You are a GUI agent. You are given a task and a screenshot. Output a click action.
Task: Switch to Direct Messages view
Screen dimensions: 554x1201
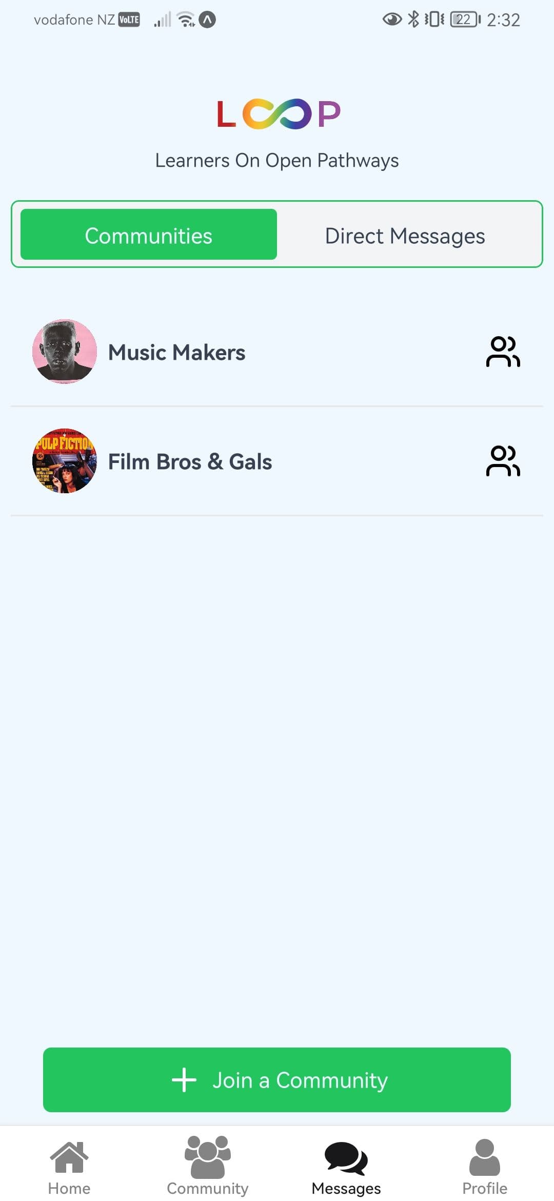coord(405,236)
